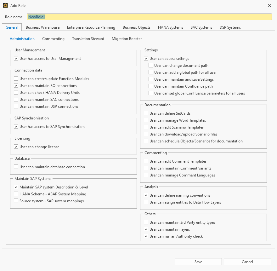Enable User can create/update Function Modules
The image size is (277, 271).
(16, 79)
